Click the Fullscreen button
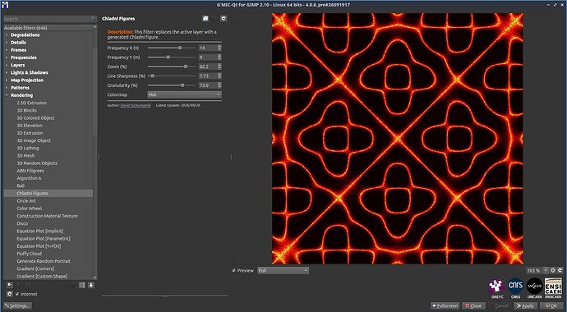This screenshot has width=567, height=312. 445,306
